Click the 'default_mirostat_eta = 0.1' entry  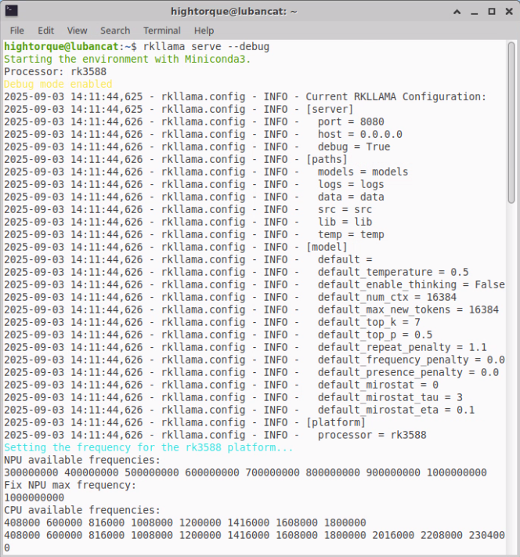coord(396,410)
